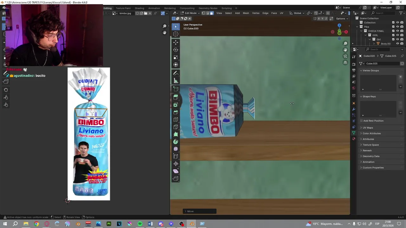Select the Bevel tool
Image resolution: width=406 pixels, height=228 pixels.
[176, 112]
